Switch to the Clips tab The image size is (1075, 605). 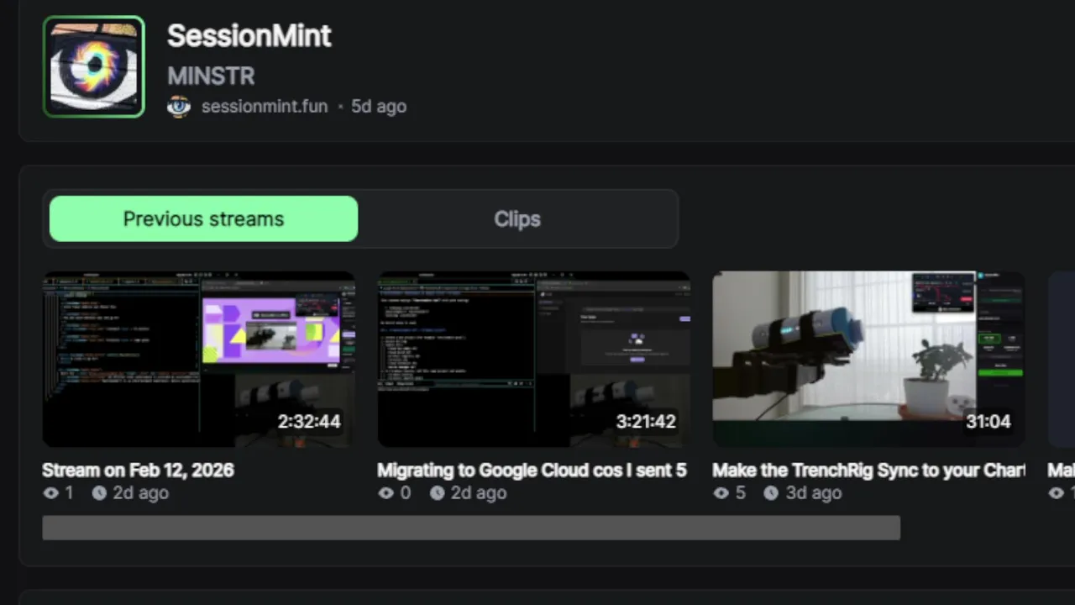517,218
